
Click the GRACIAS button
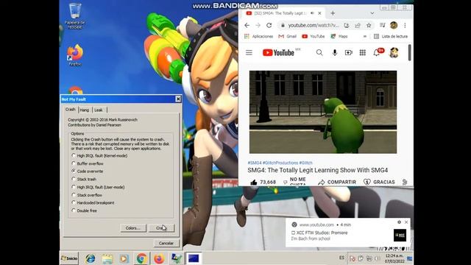pyautogui.click(x=379, y=182)
